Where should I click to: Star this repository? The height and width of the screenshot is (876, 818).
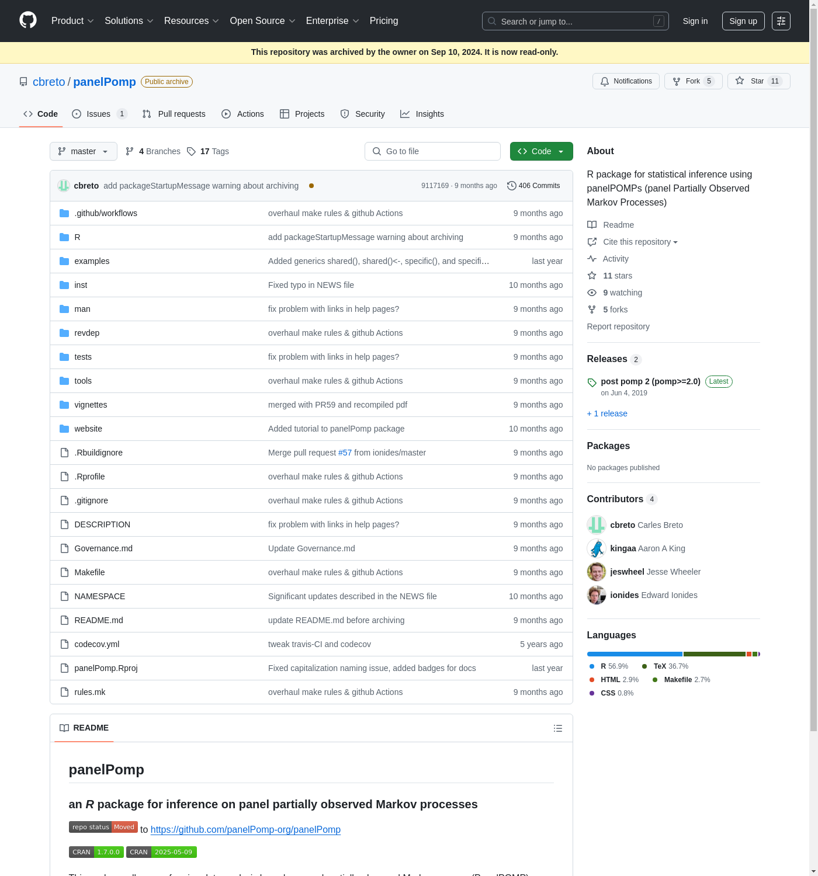click(758, 81)
